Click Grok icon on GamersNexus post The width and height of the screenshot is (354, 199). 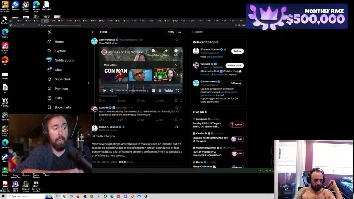(x=177, y=40)
